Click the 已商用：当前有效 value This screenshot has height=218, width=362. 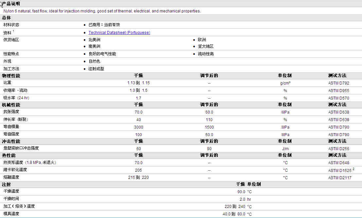click(x=104, y=25)
